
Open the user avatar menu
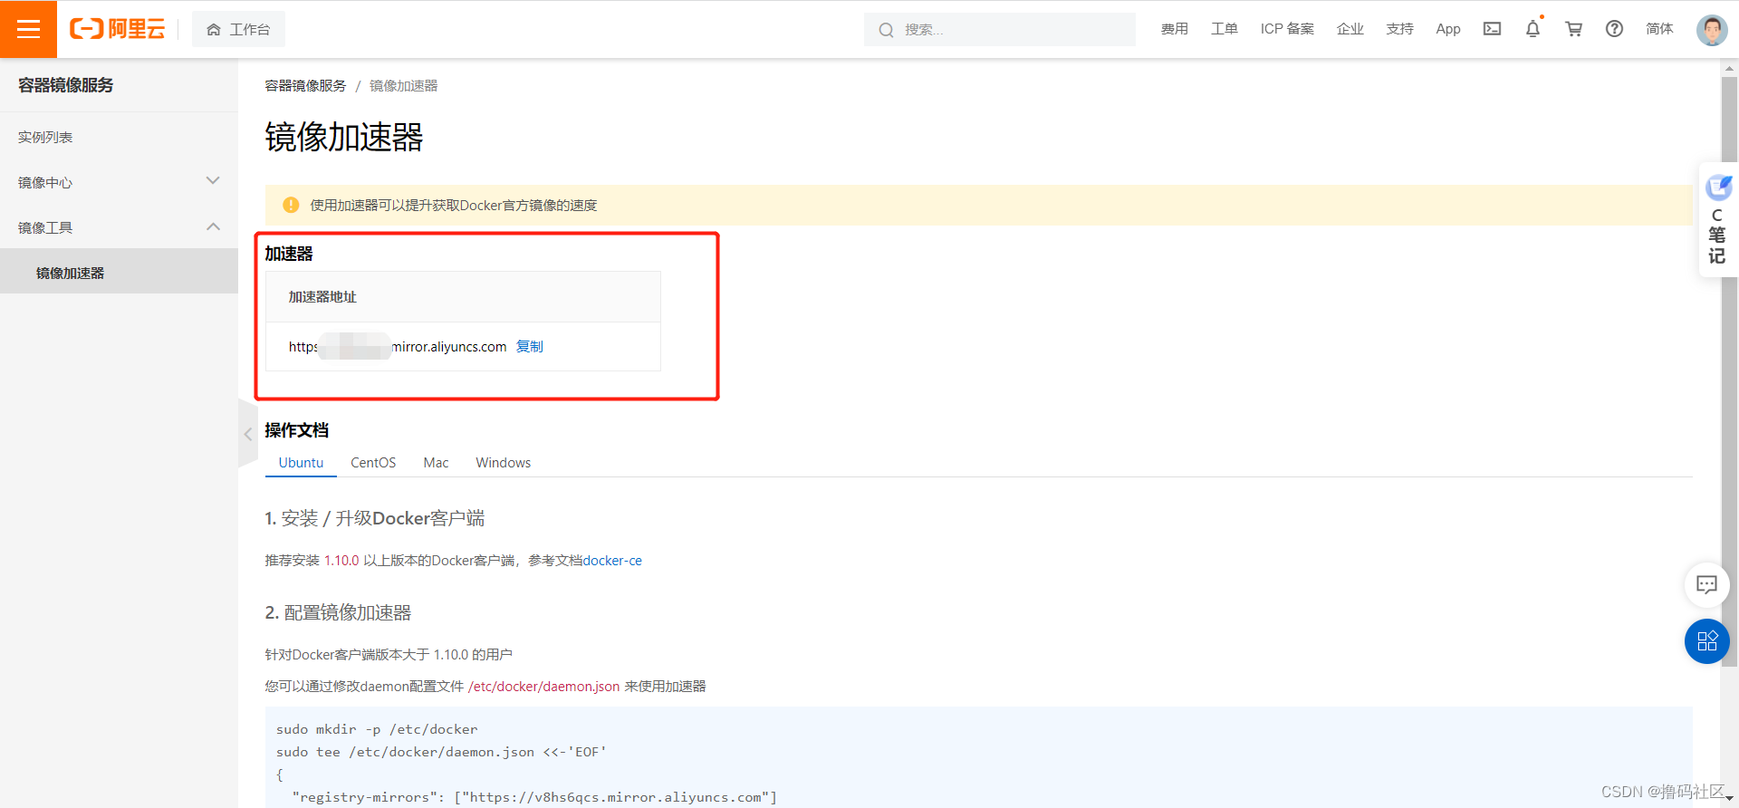click(1712, 30)
